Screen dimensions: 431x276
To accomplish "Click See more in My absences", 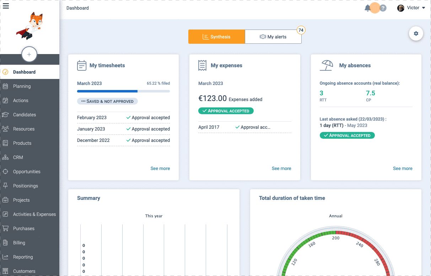I will (x=403, y=169).
